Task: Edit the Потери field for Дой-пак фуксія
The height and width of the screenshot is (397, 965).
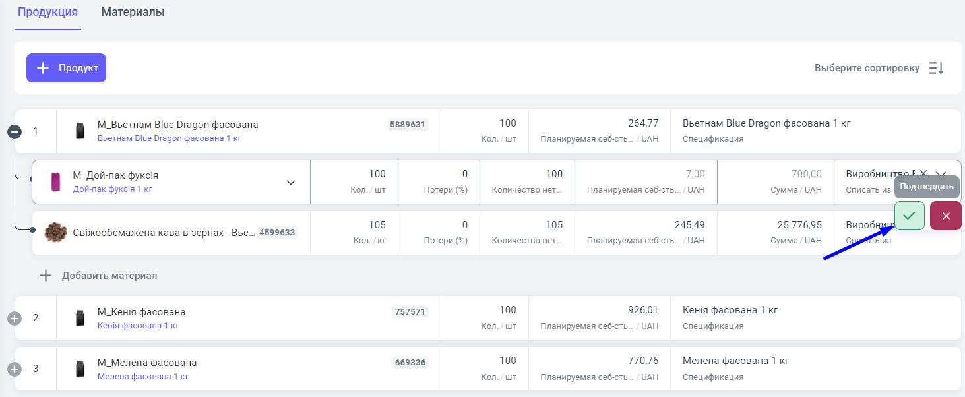Action: [x=439, y=175]
